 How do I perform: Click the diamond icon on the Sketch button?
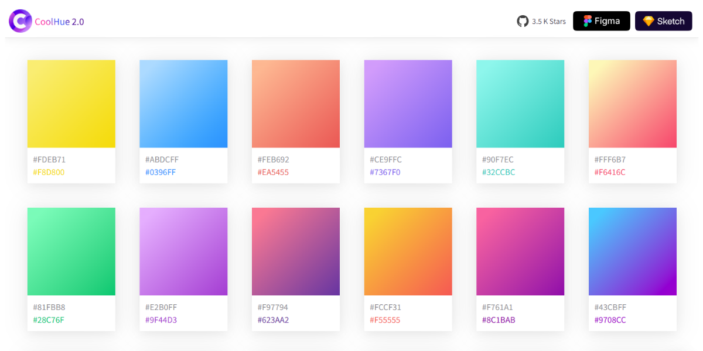[x=649, y=20]
